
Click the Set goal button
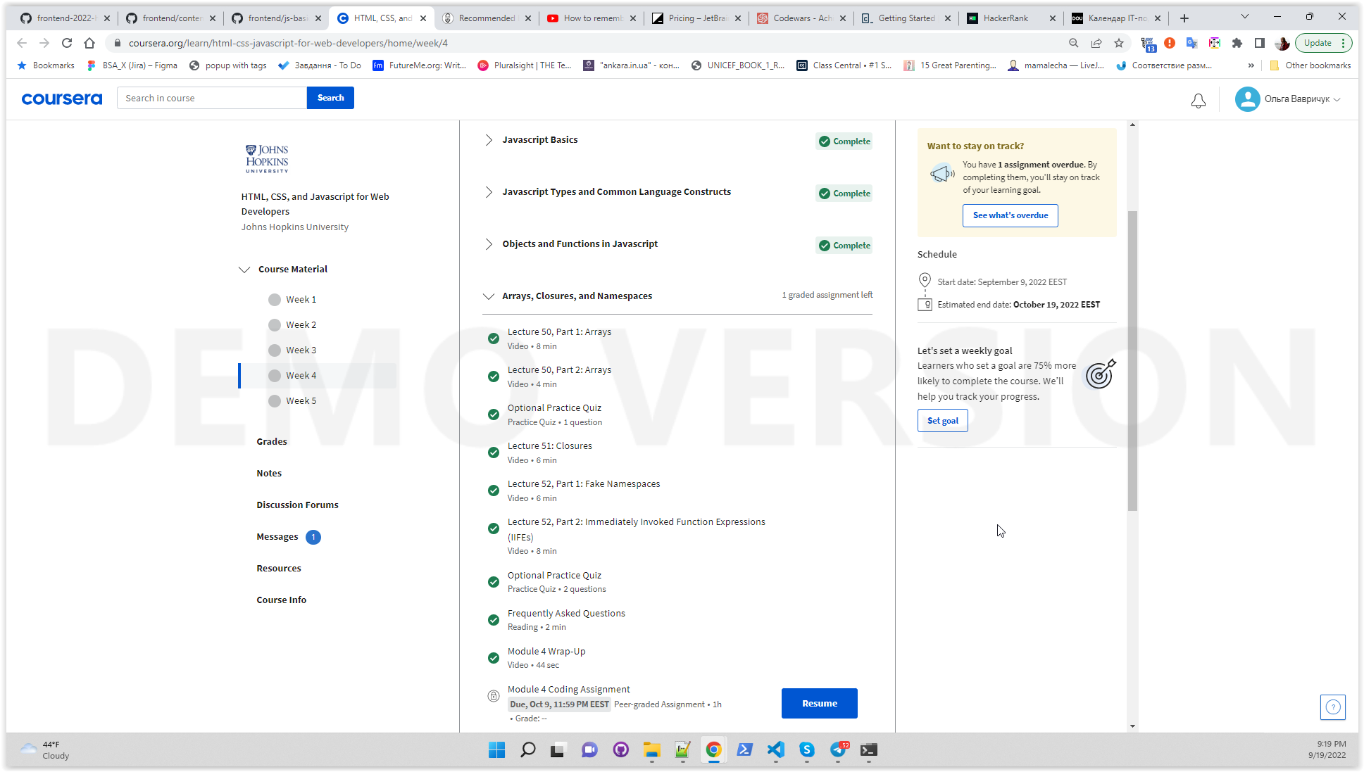[x=942, y=420]
